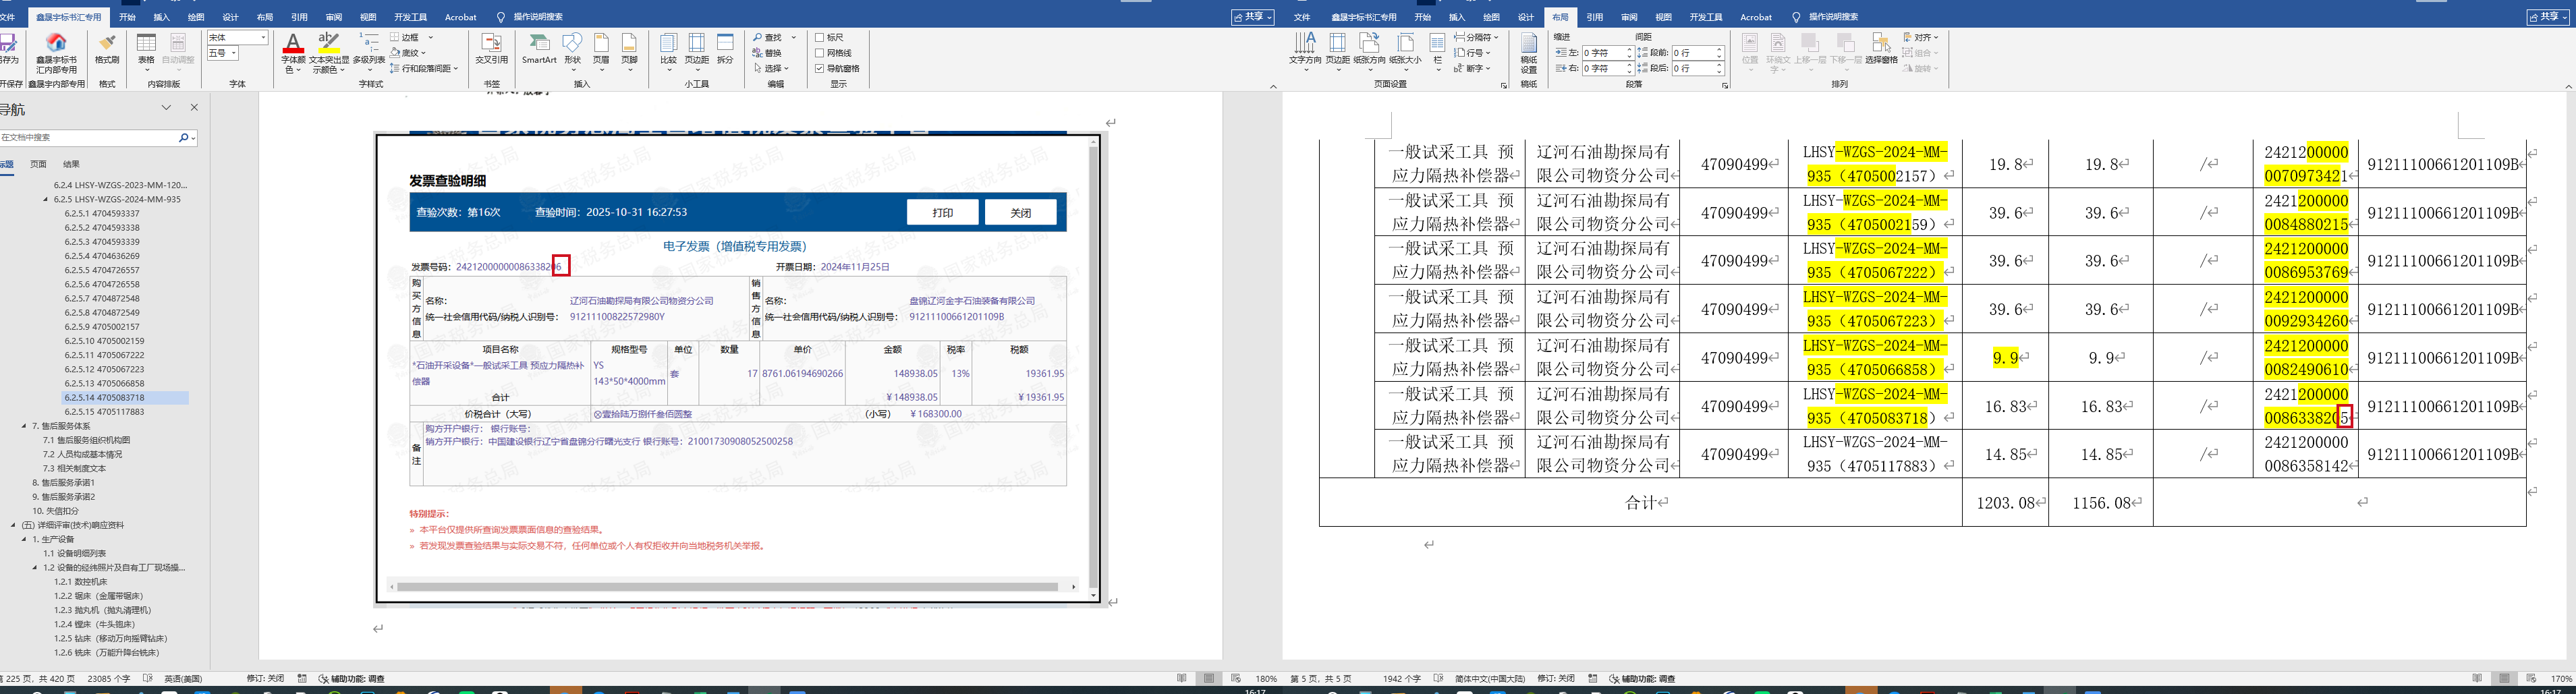
Task: Collapse the 6.2.5 LHSY-WZGS-2024-MM-935 heading
Action: tap(46, 199)
